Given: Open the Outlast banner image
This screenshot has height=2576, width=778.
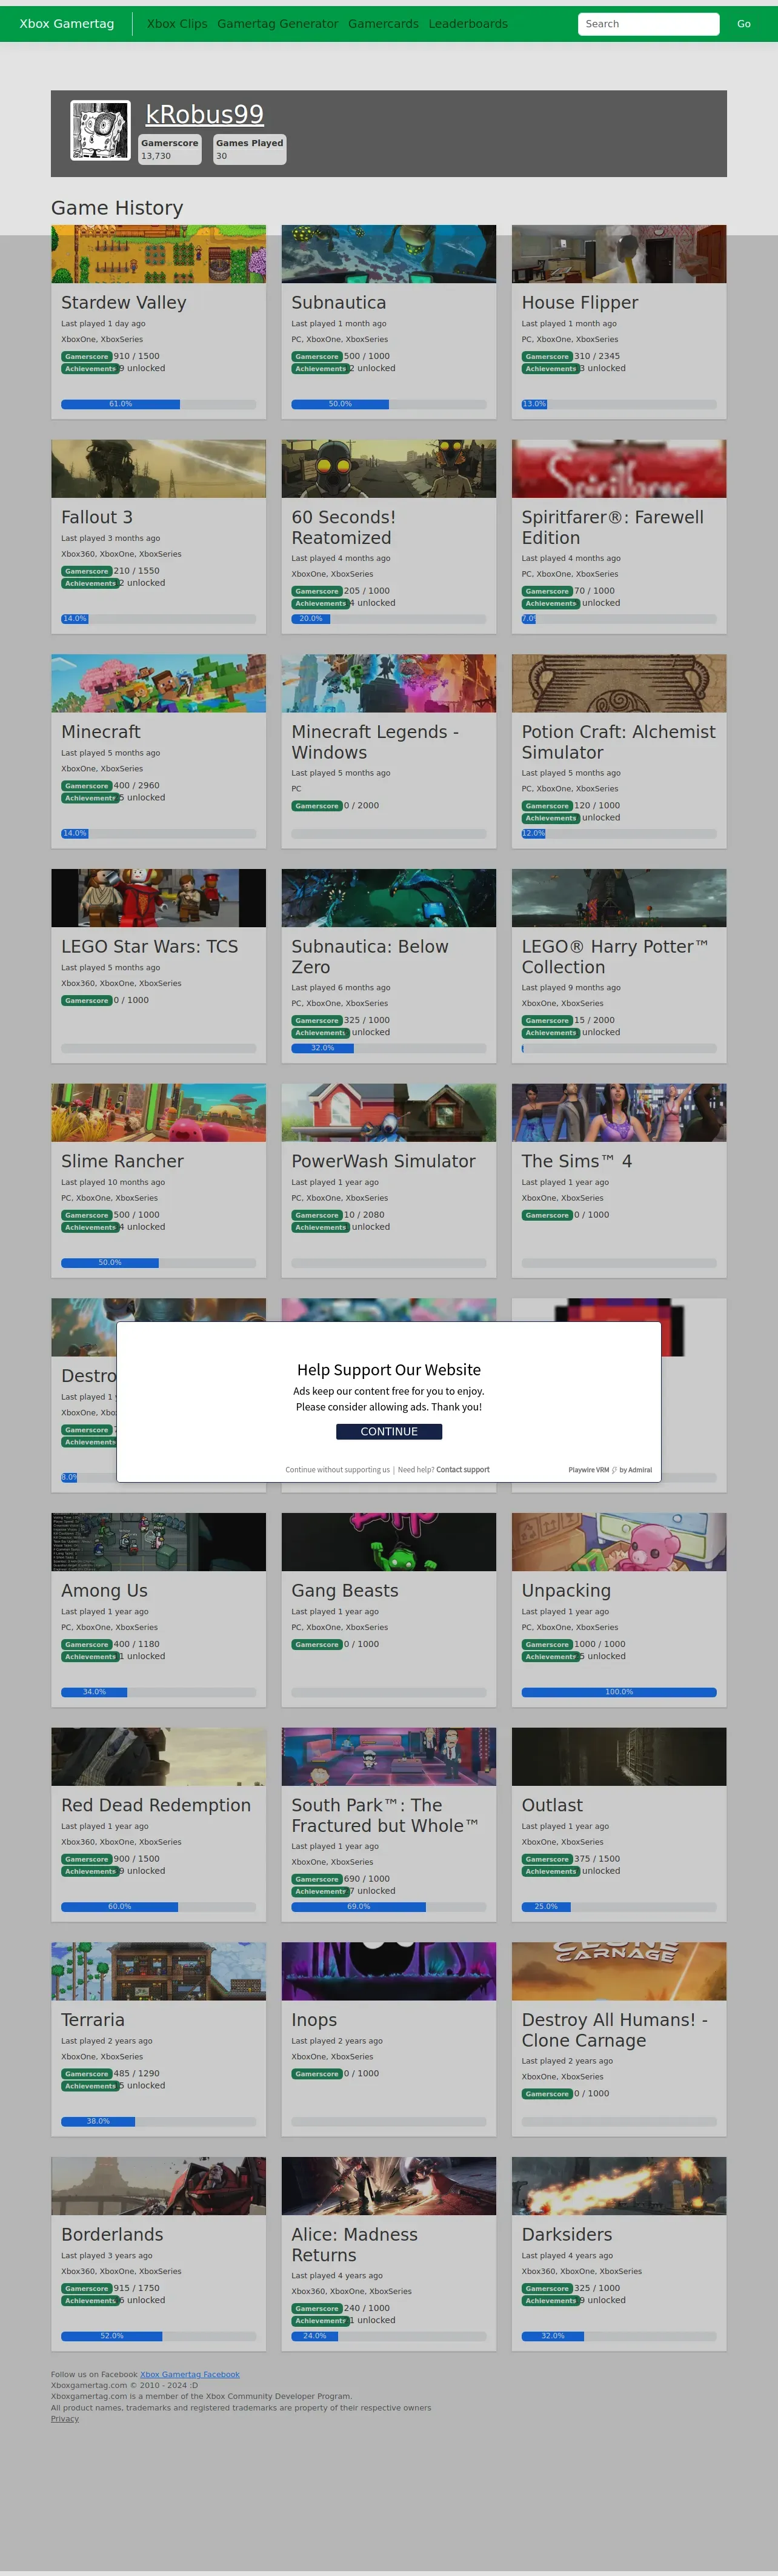Looking at the screenshot, I should point(619,1757).
